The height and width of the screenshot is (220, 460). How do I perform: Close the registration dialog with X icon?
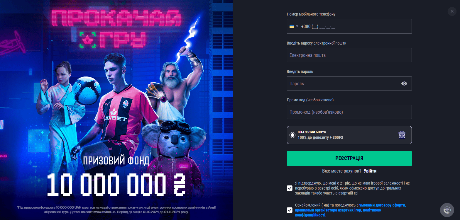[x=452, y=11]
